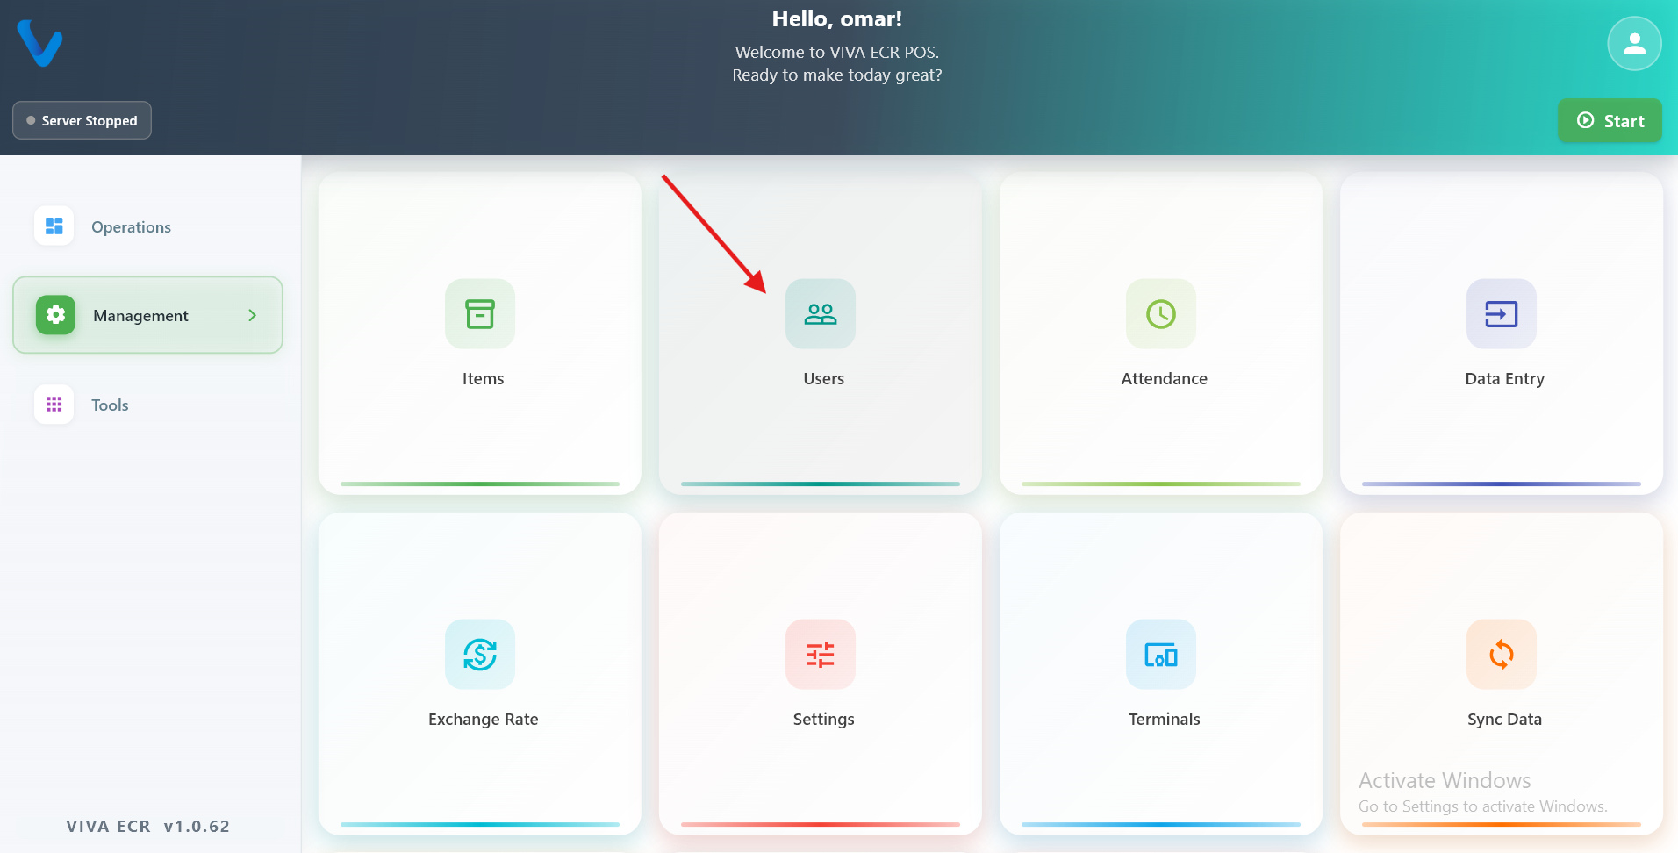This screenshot has height=853, width=1678.
Task: Open the Items archive box icon
Action: click(480, 314)
